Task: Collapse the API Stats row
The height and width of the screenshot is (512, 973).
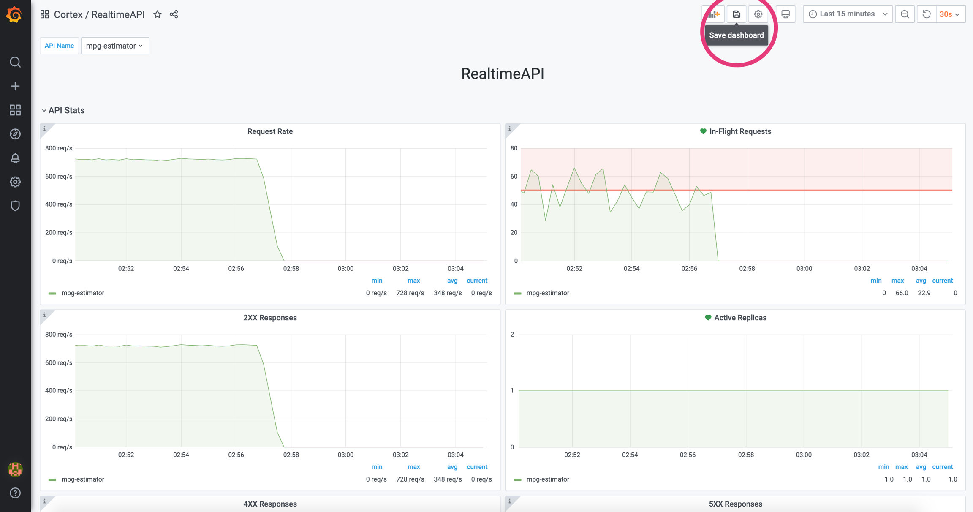Action: (63, 110)
